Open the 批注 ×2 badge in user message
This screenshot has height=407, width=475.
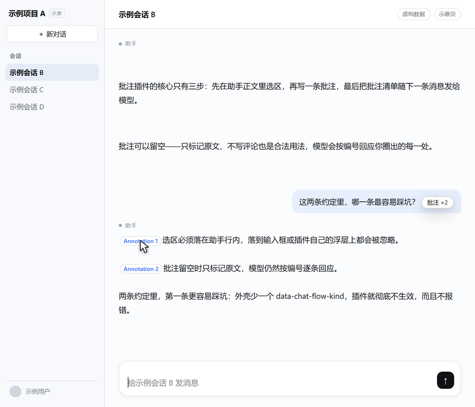tap(437, 203)
